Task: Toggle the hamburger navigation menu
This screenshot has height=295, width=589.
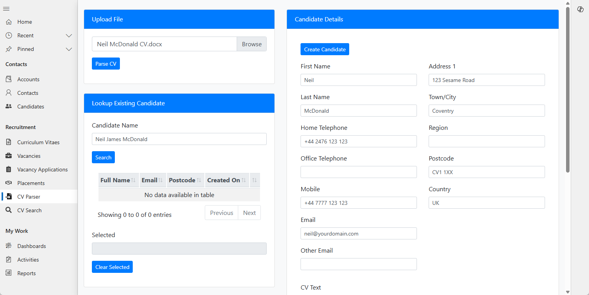Action: click(x=6, y=9)
